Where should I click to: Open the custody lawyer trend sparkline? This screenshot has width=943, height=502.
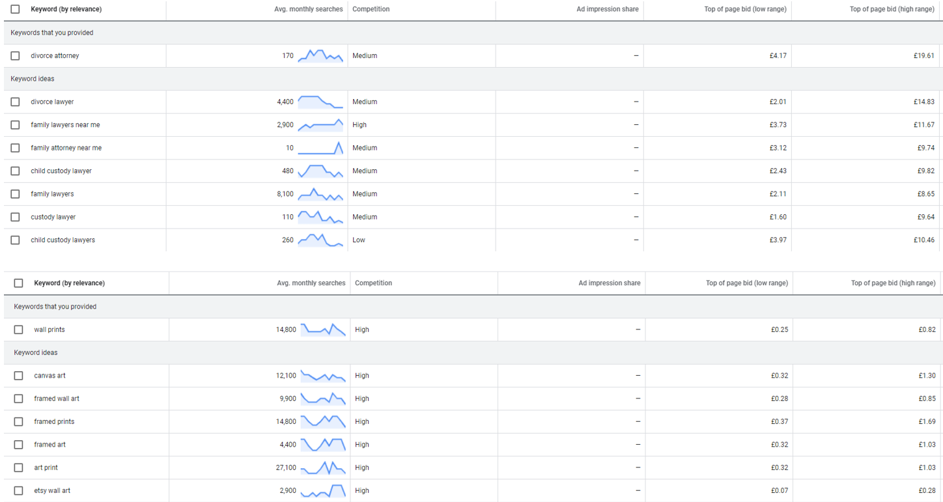pyautogui.click(x=320, y=217)
